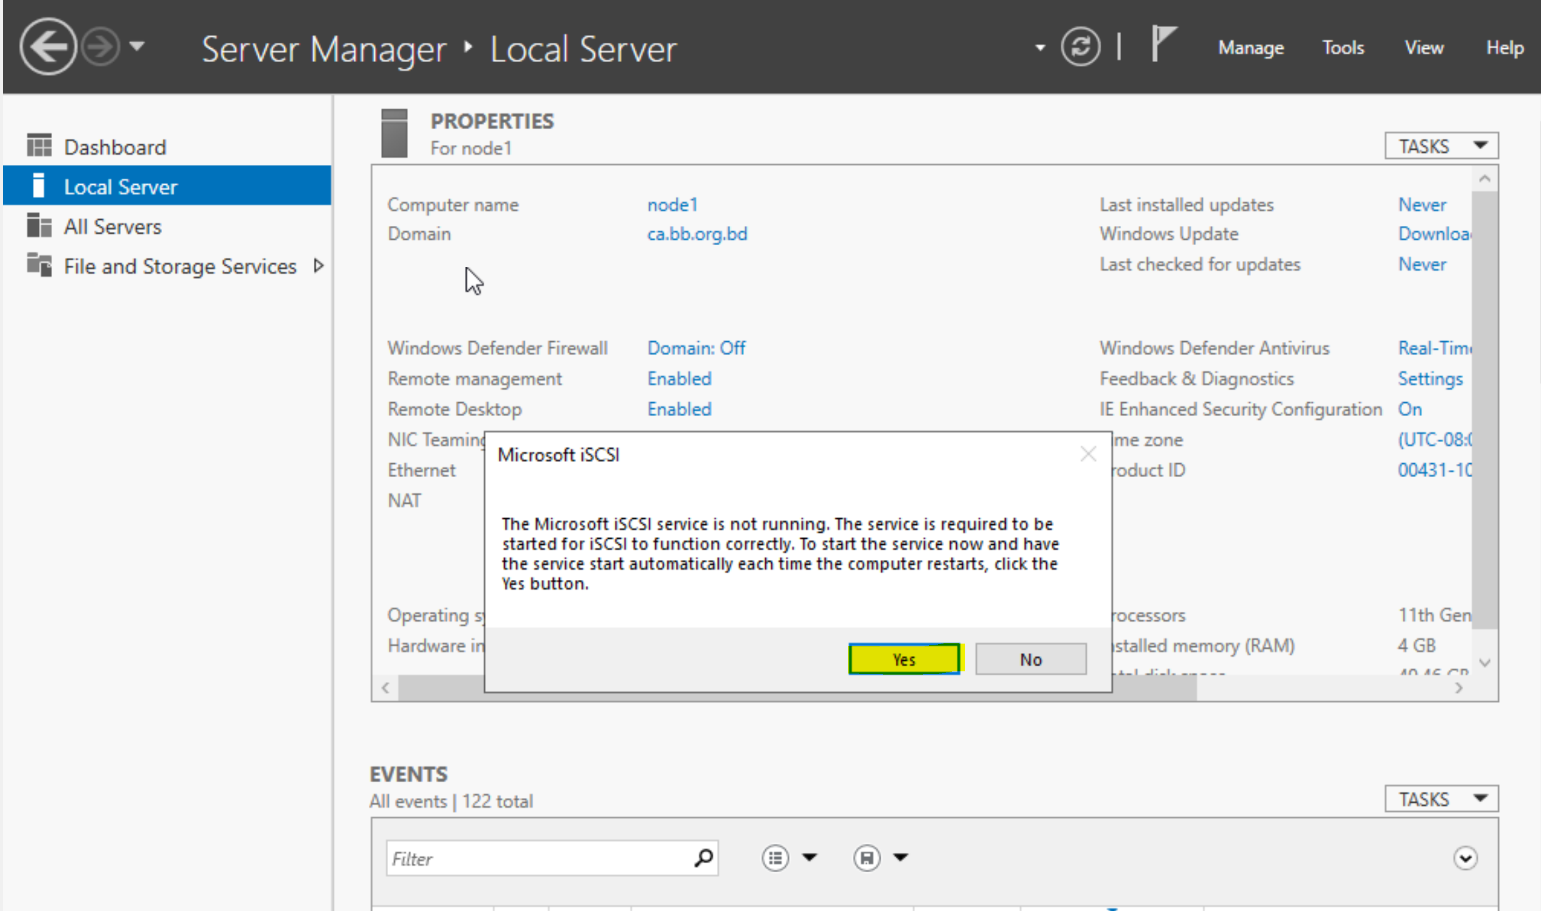Open the navigation history dropdown arrow
Viewport: 1541px width, 911px height.
[137, 46]
